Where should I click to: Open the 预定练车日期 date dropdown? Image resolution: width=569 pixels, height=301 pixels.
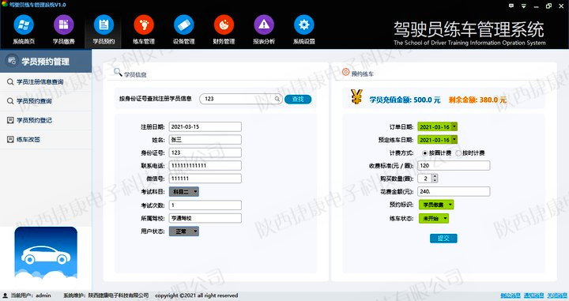pyautogui.click(x=454, y=140)
